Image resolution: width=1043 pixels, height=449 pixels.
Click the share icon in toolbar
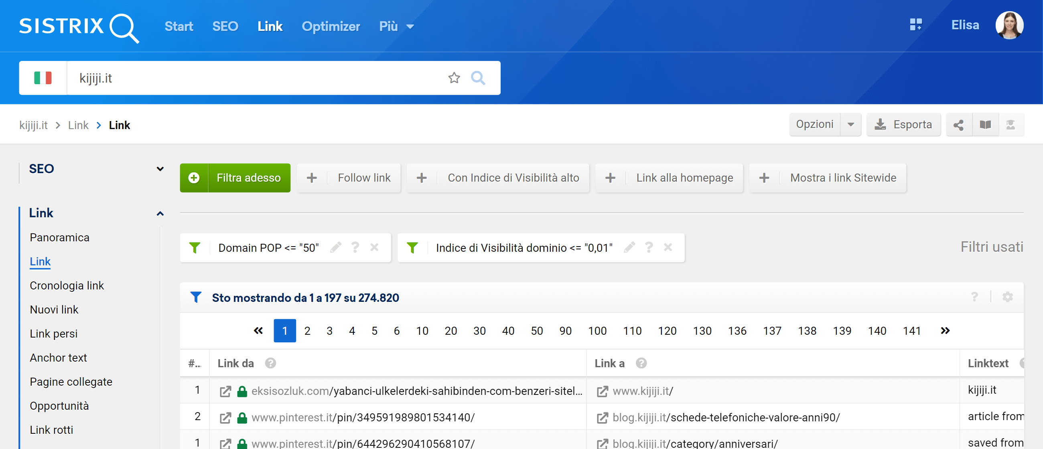tap(958, 125)
